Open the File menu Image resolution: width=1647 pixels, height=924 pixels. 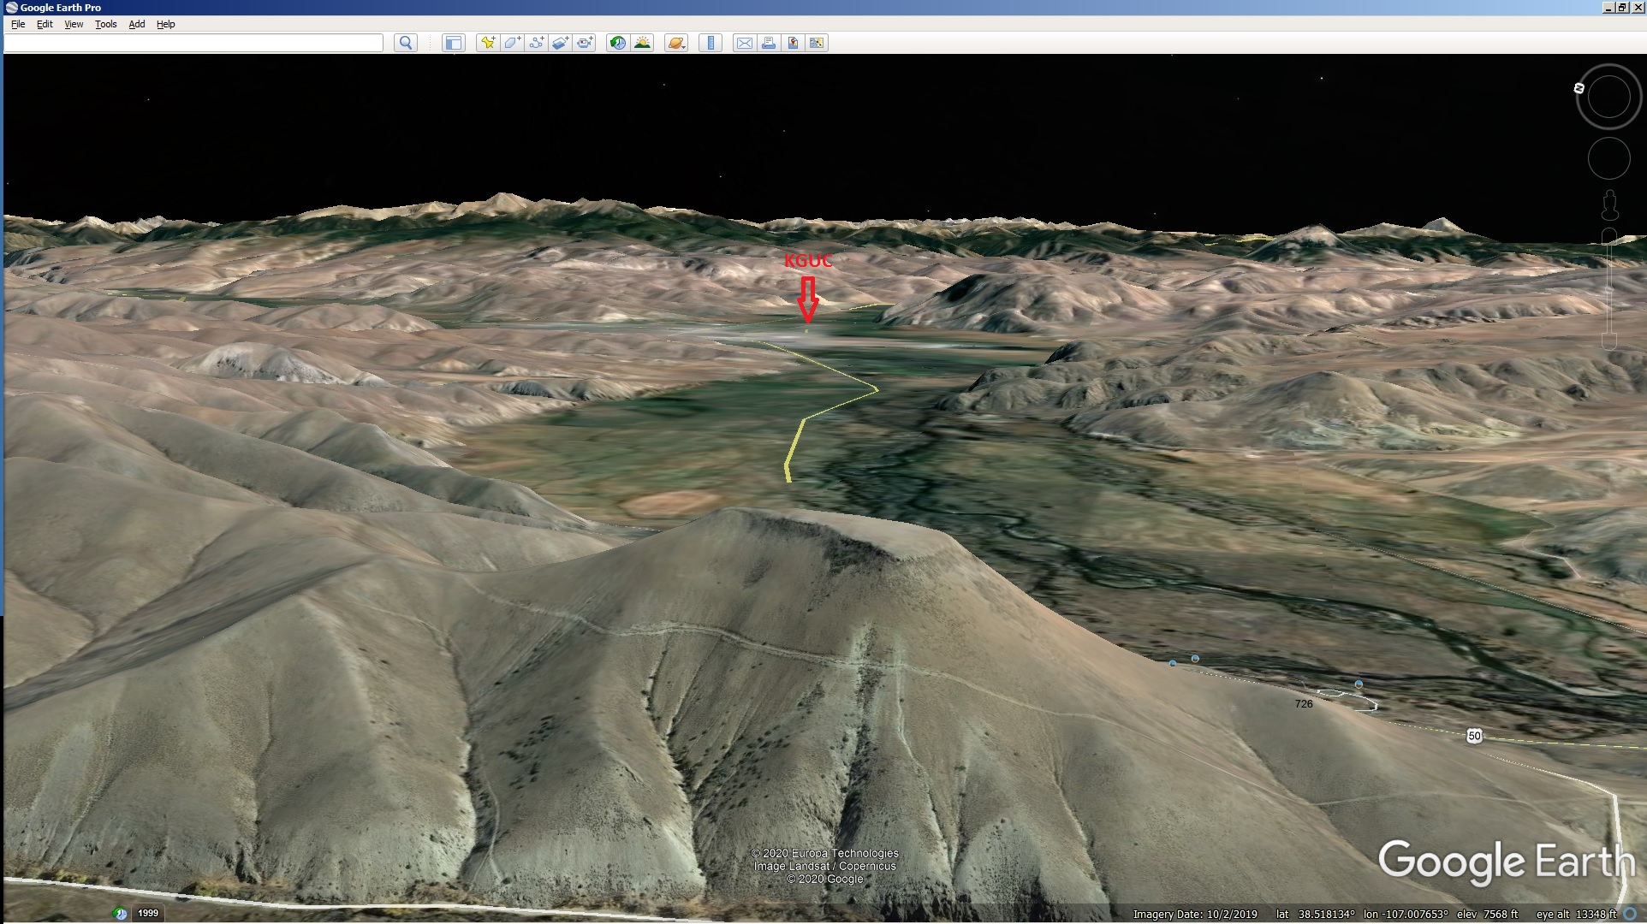(18, 24)
